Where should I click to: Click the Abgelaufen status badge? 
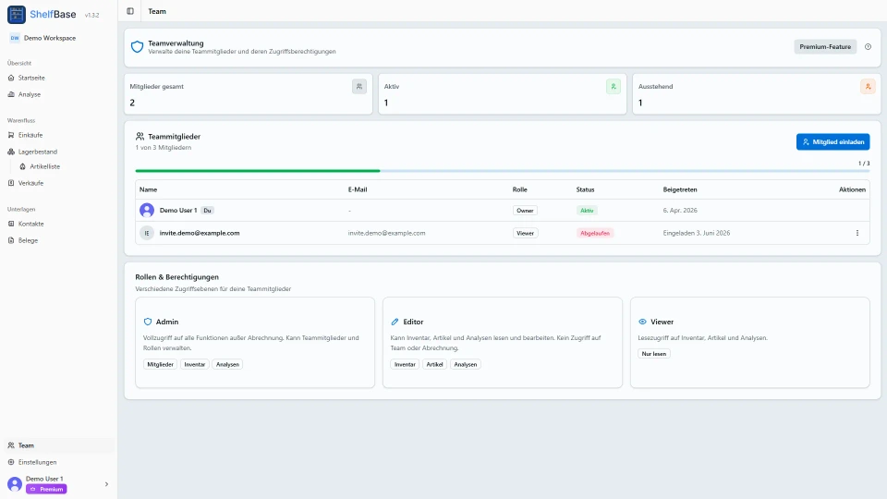coord(594,233)
